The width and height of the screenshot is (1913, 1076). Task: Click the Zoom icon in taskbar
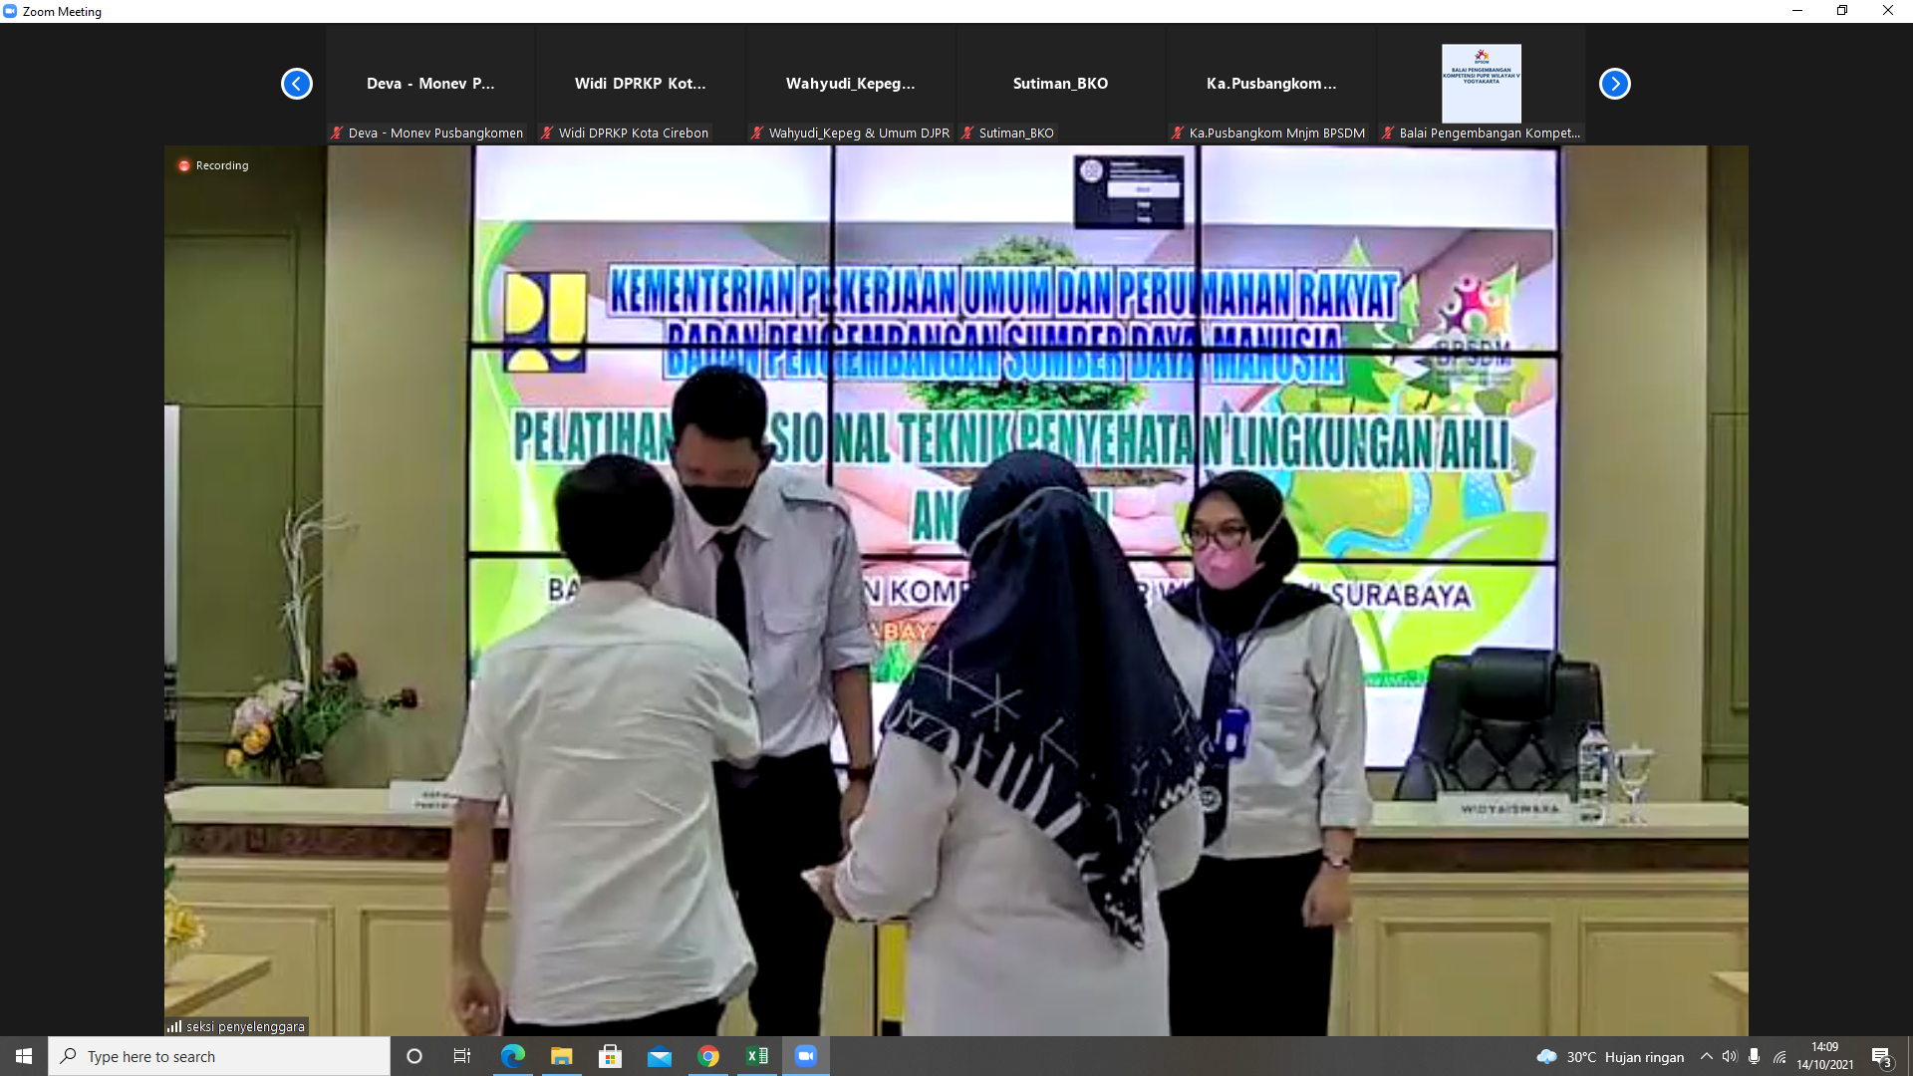pos(806,1056)
